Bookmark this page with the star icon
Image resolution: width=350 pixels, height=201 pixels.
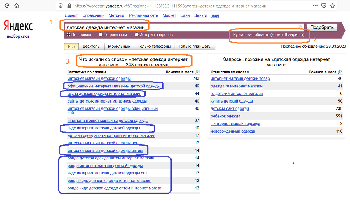click(x=333, y=6)
